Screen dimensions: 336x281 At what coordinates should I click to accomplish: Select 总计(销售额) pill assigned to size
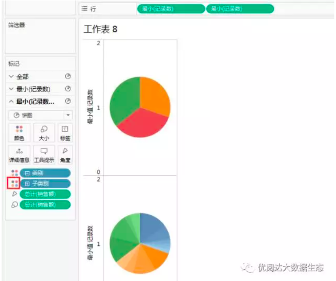tap(45, 205)
